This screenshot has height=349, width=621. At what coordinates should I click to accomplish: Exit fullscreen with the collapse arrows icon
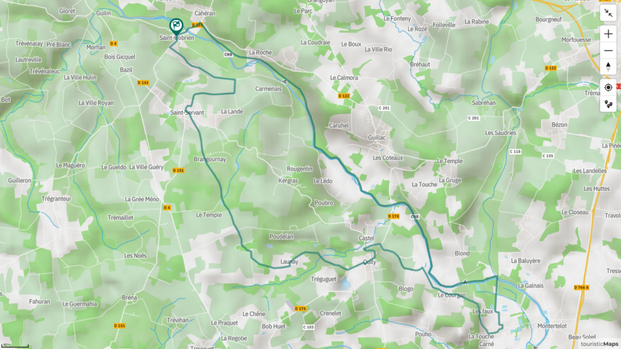608,13
